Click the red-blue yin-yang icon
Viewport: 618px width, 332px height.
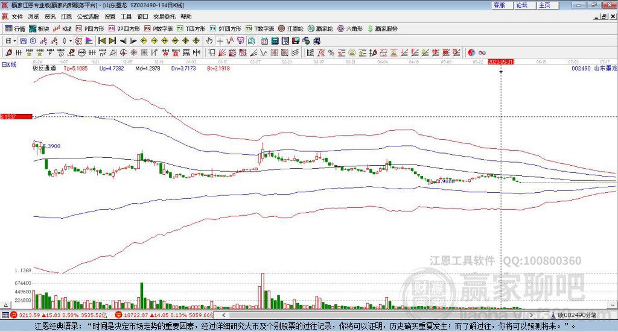[471, 52]
